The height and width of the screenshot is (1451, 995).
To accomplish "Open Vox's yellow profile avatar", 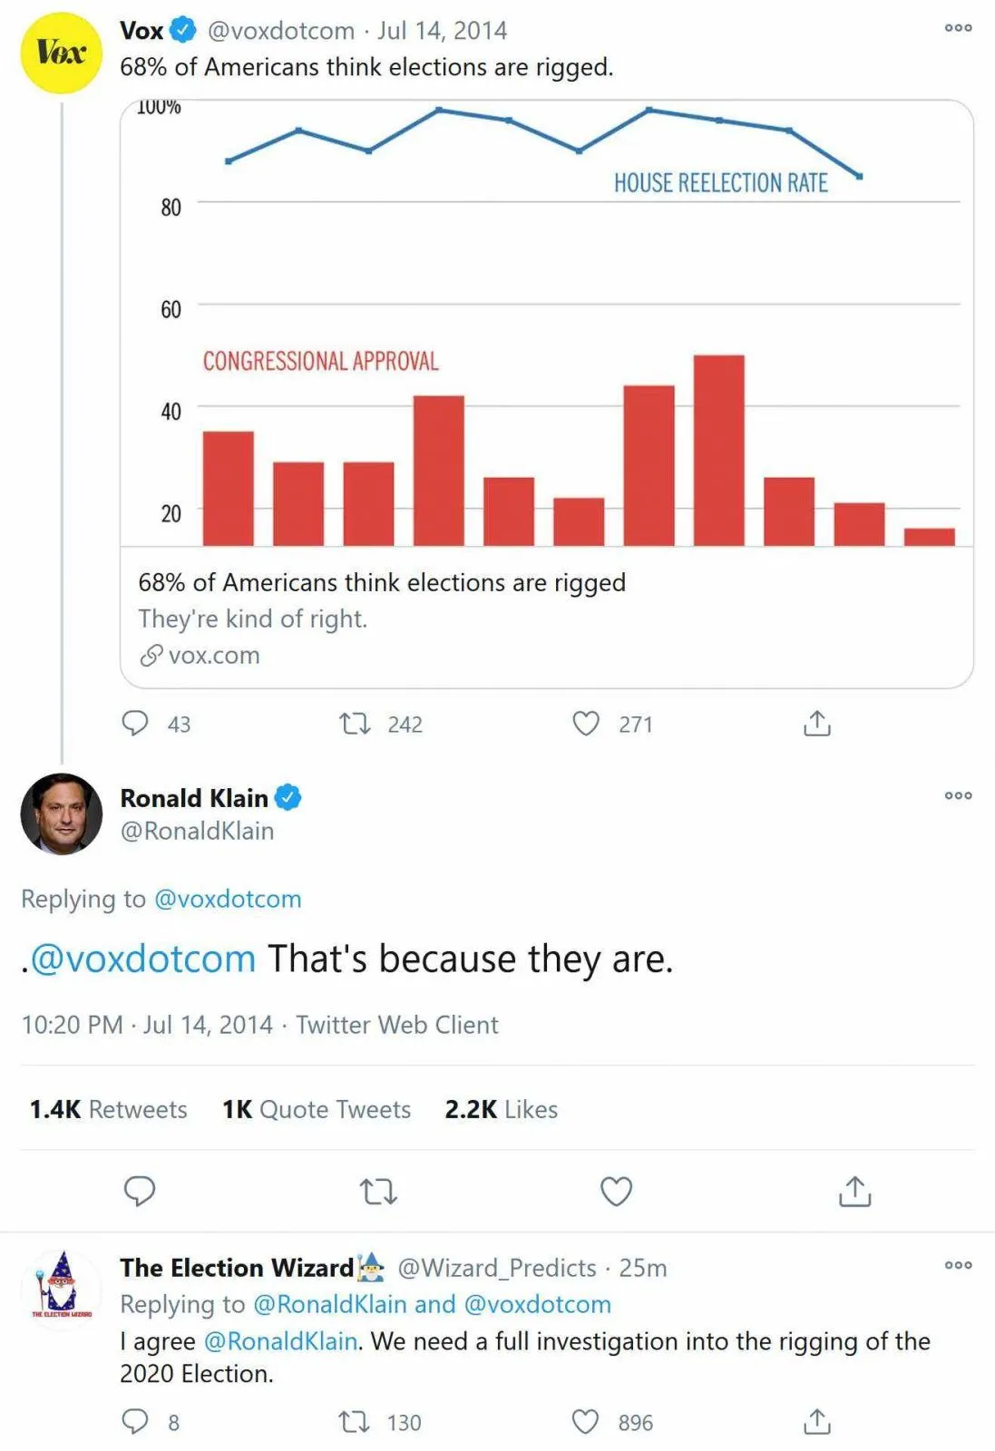I will pos(61,53).
